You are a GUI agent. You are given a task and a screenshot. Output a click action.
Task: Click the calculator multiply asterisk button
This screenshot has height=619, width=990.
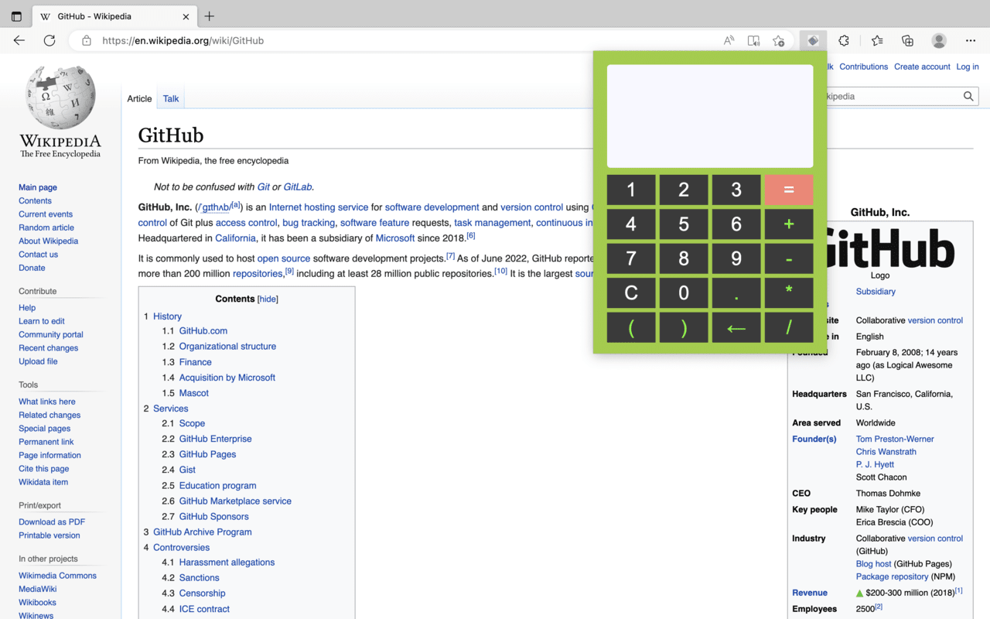click(789, 292)
